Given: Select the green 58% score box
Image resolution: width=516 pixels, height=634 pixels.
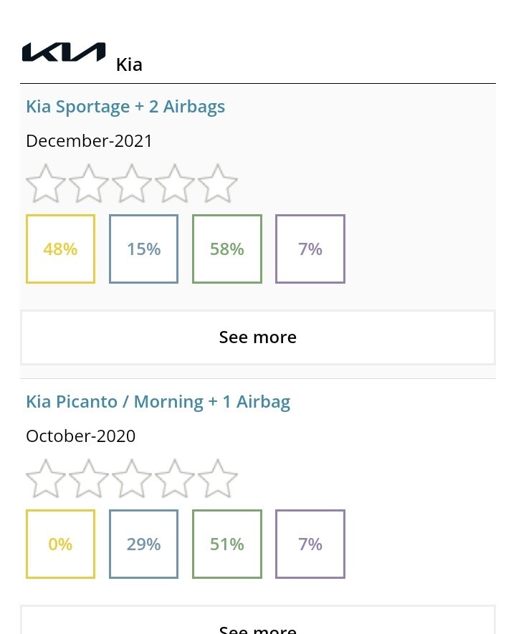Looking at the screenshot, I should pos(227,249).
